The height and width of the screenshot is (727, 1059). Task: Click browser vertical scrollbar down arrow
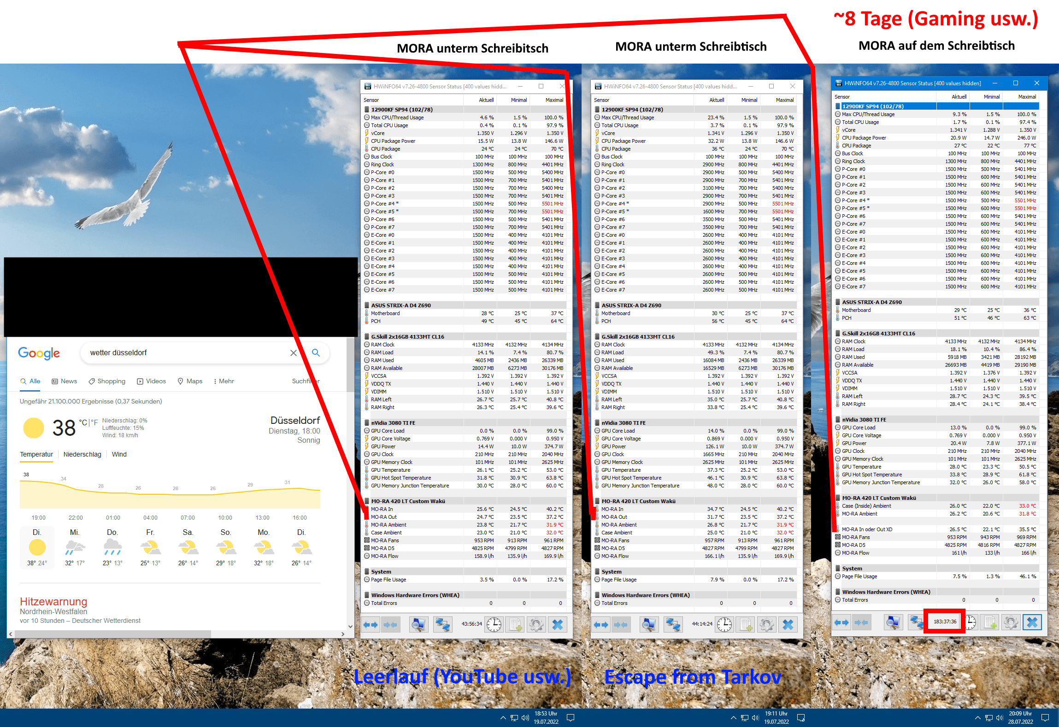350,626
